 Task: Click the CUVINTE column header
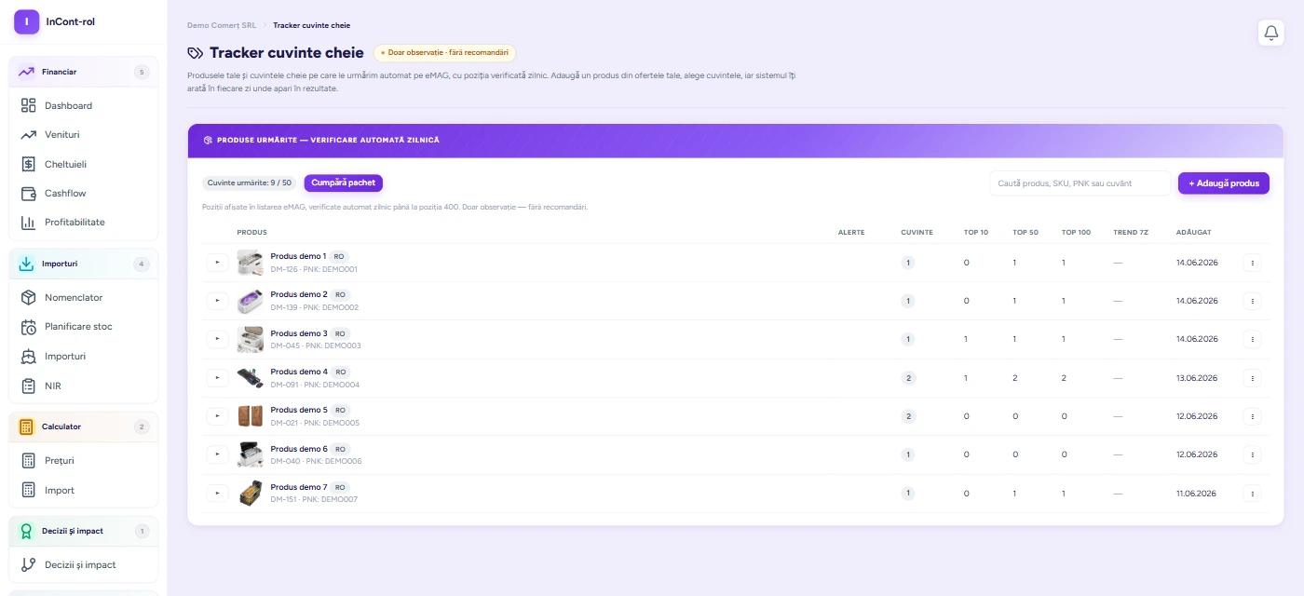tap(917, 232)
